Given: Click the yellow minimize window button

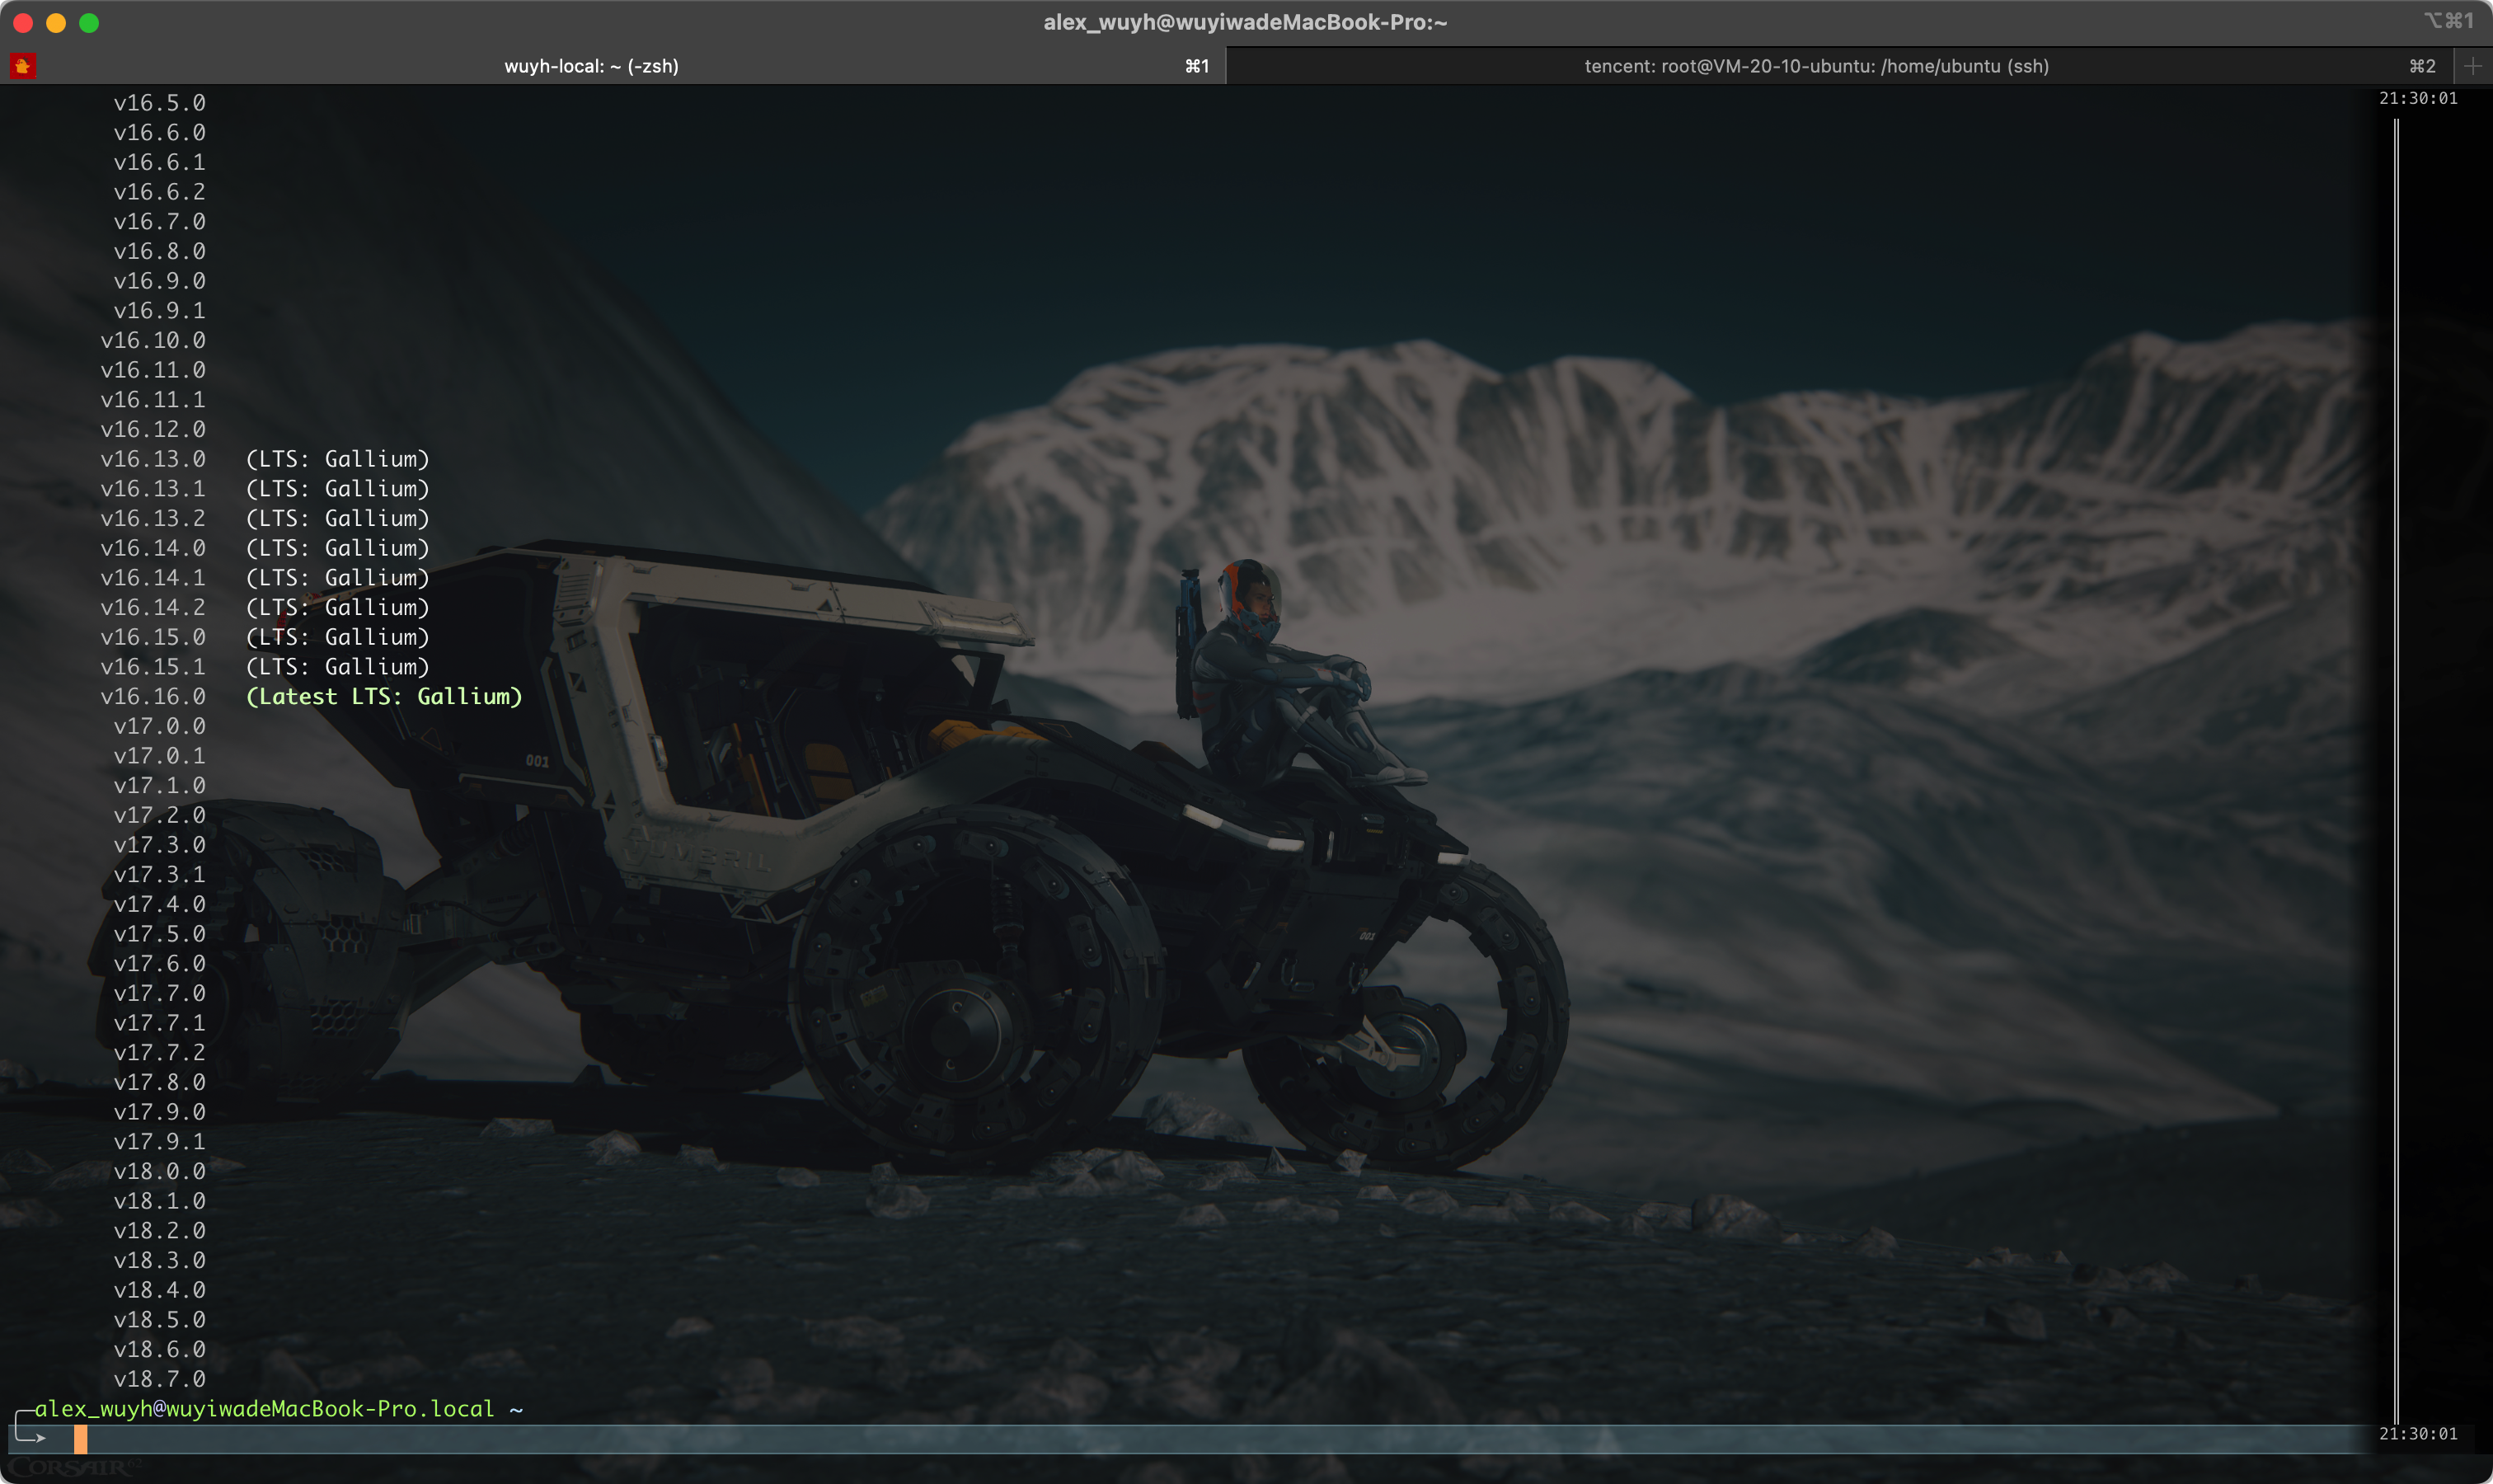Looking at the screenshot, I should (56, 23).
